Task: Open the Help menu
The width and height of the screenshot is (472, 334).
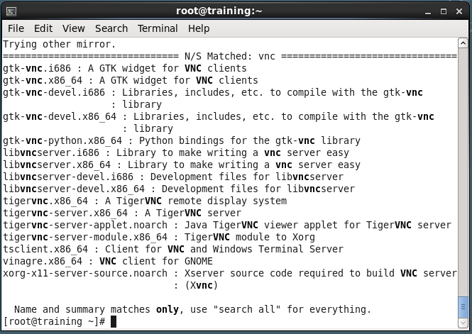Action: 199,28
